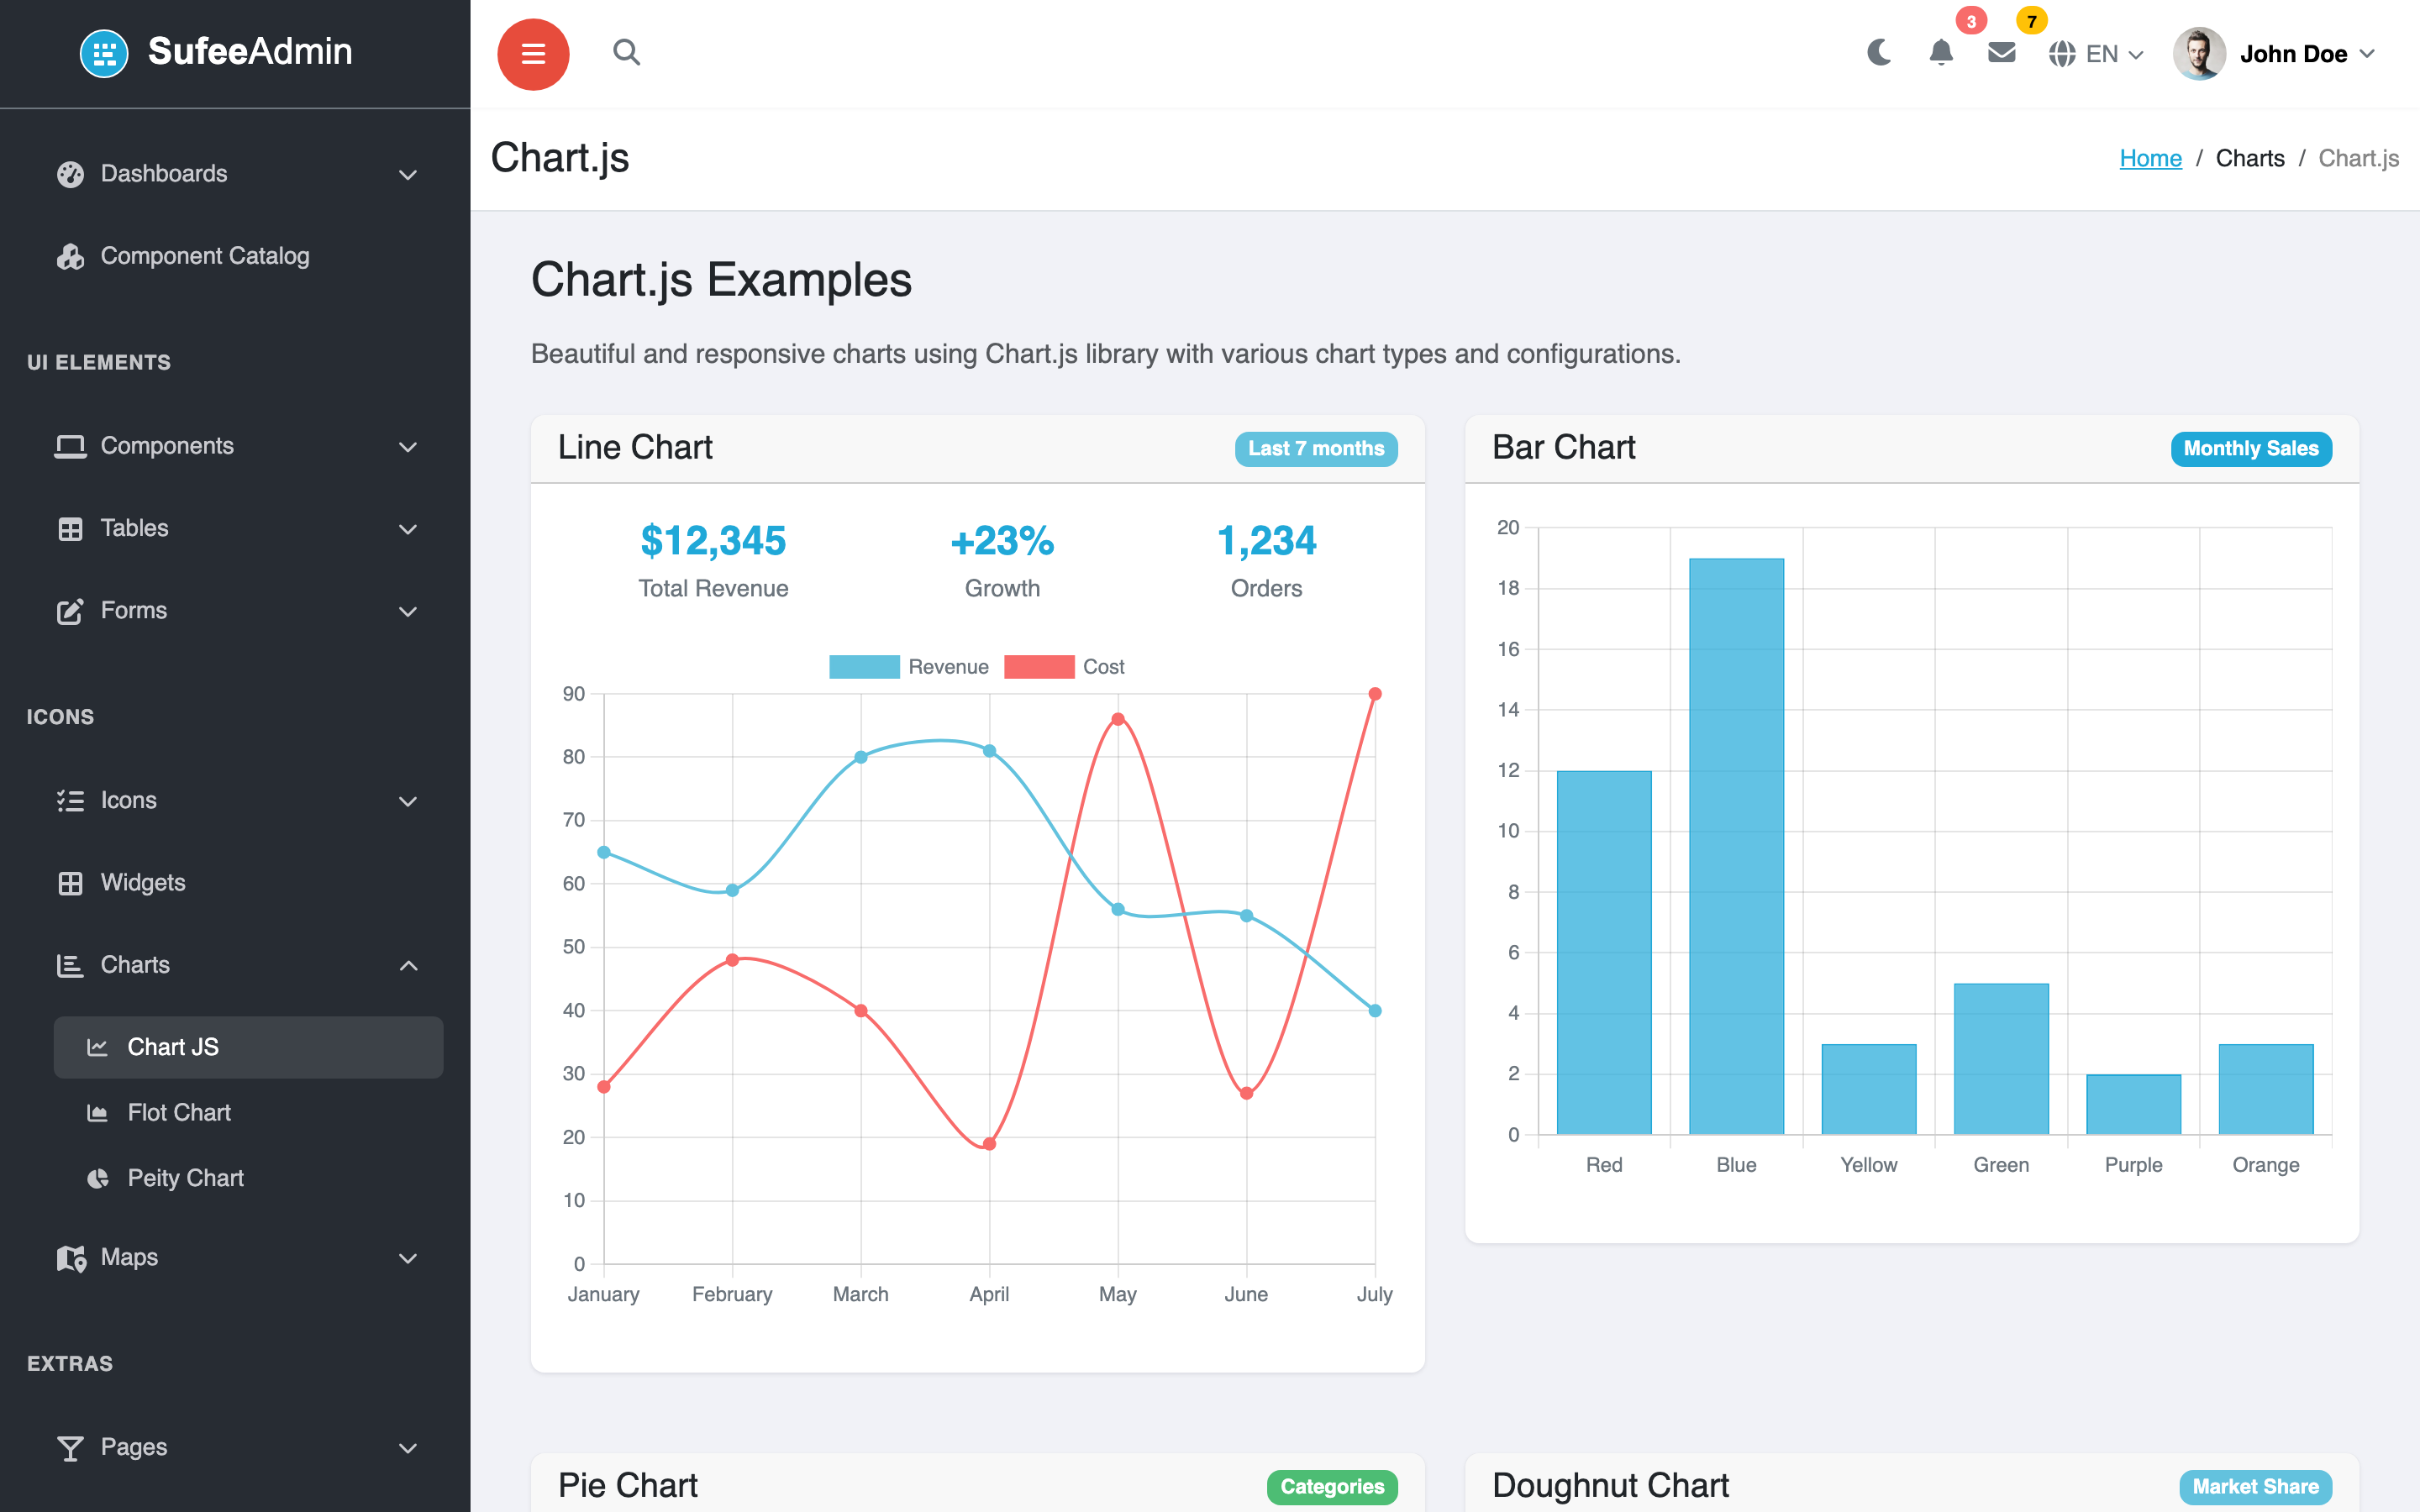Viewport: 2420px width, 1512px height.
Task: Expand the Icons menu chevron
Action: pos(408,801)
